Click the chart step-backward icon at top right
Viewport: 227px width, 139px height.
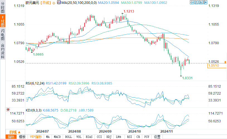[196, 2]
